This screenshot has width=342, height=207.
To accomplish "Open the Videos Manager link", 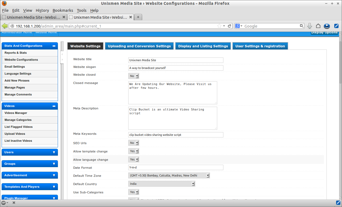I will pos(16,113).
